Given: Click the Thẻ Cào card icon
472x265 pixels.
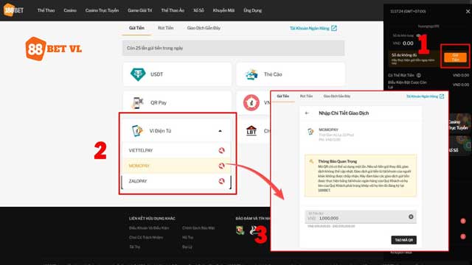Looking at the screenshot, I should click(x=251, y=74).
